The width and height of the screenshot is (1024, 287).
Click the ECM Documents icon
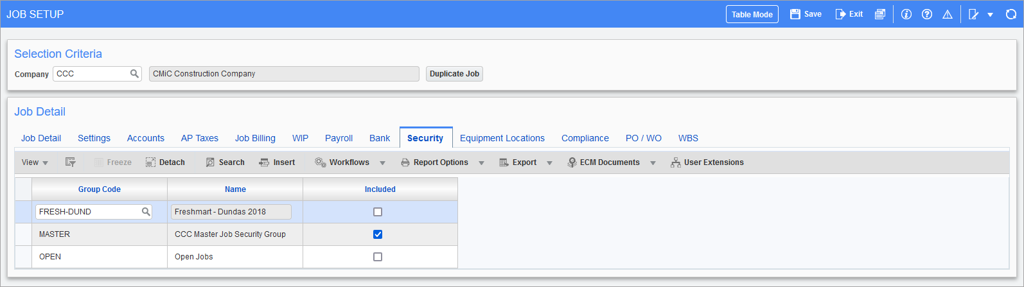pyautogui.click(x=572, y=162)
